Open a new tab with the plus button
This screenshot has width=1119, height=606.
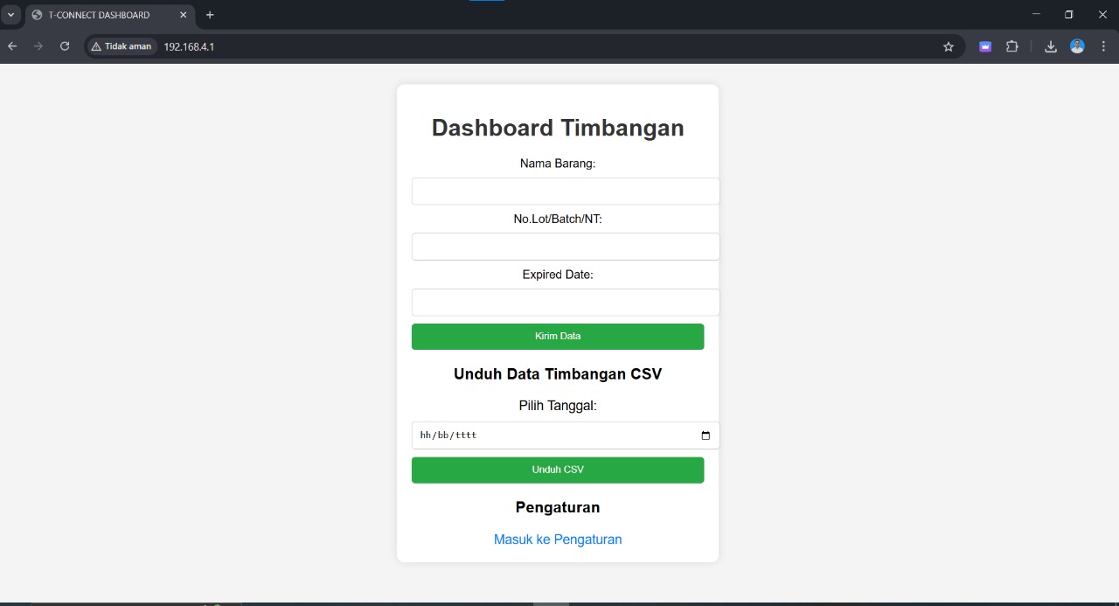tap(210, 15)
